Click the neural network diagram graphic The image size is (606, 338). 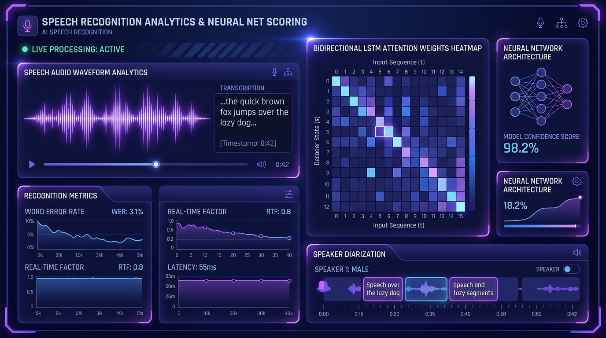(x=541, y=96)
